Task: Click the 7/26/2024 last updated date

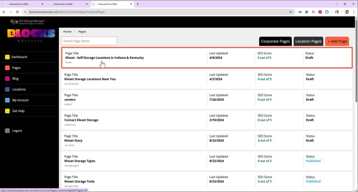Action: tap(216, 99)
